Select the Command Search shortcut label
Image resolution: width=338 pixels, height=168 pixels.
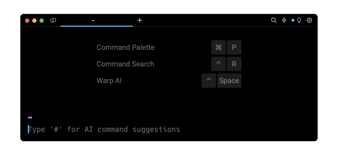click(125, 64)
